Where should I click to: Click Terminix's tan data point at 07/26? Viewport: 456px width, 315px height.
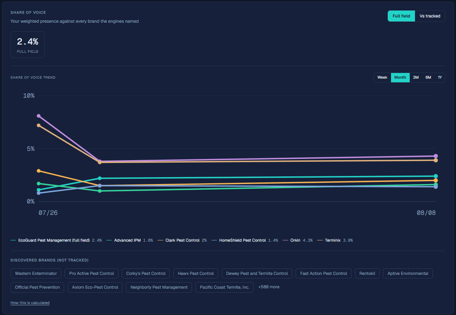click(x=39, y=125)
